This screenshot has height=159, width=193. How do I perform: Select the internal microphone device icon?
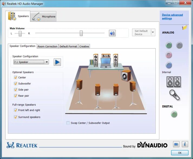pyautogui.click(x=174, y=95)
